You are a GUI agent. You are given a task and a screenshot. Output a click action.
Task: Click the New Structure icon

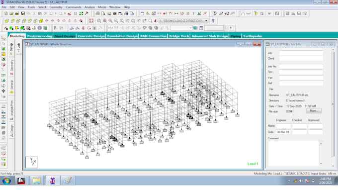click(x=6, y=13)
